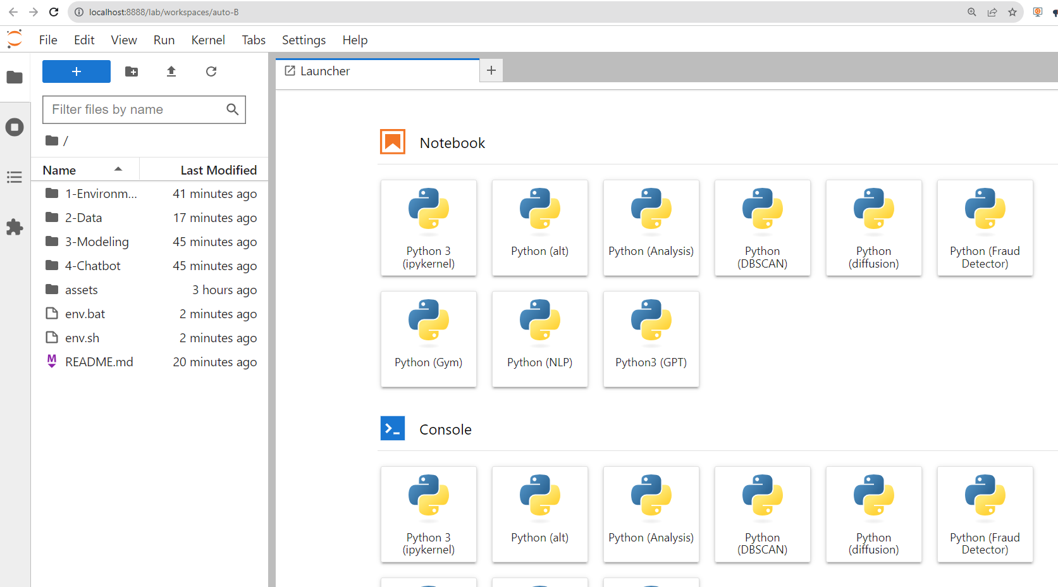
Task: Open browser zoom magnifier control
Action: pos(972,12)
